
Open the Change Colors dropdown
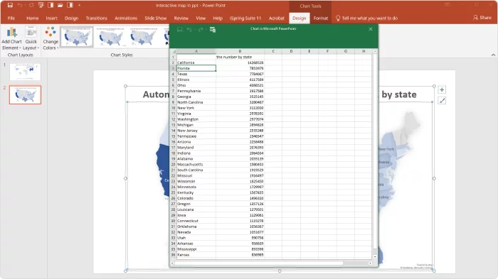(51, 38)
